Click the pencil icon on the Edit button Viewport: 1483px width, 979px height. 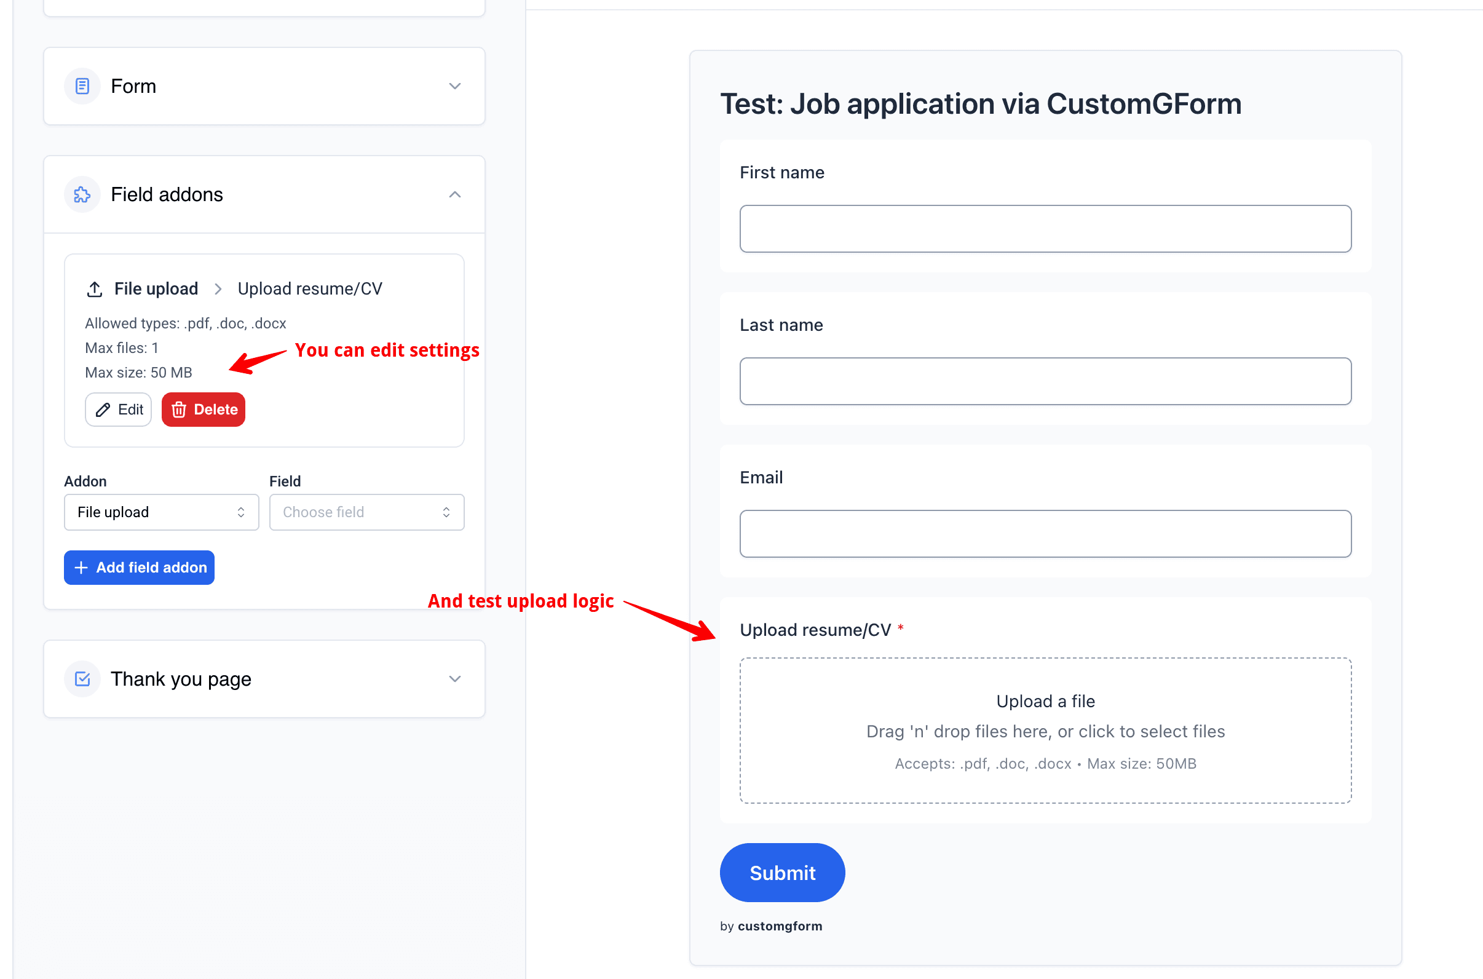click(102, 410)
